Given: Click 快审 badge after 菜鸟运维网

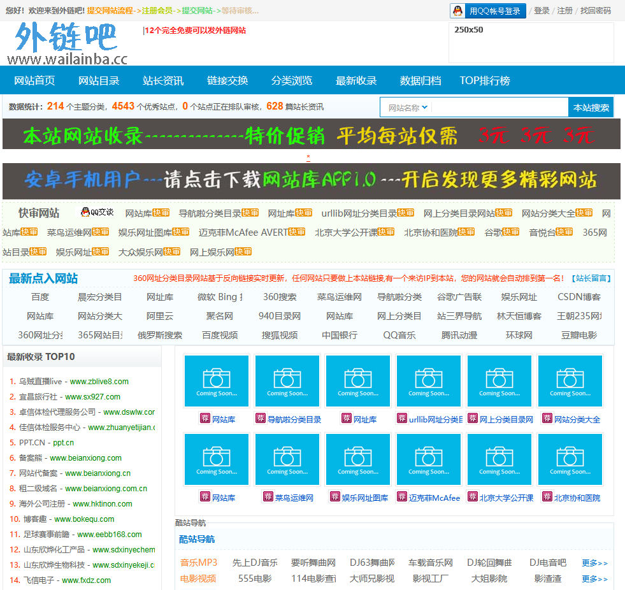Looking at the screenshot, I should tap(101, 232).
